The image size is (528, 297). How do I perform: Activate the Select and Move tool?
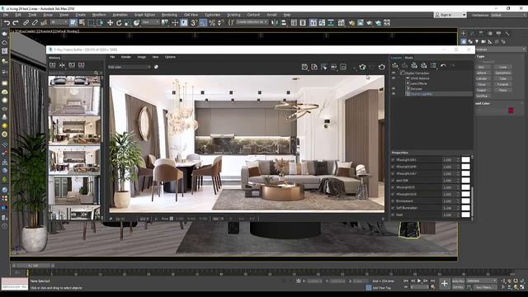(110, 23)
